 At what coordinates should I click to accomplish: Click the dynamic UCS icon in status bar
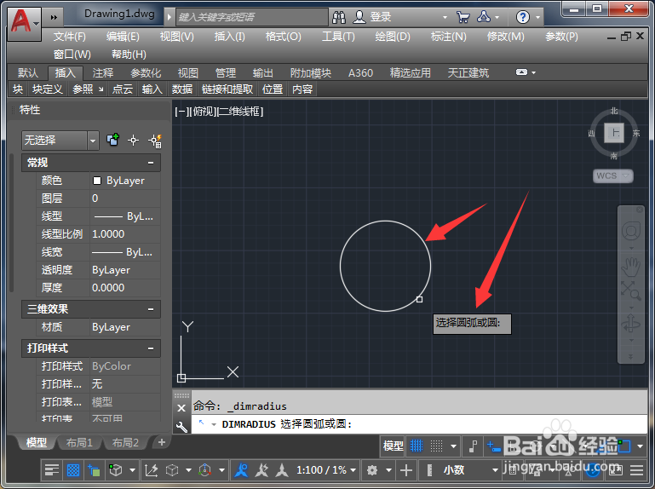[152, 470]
